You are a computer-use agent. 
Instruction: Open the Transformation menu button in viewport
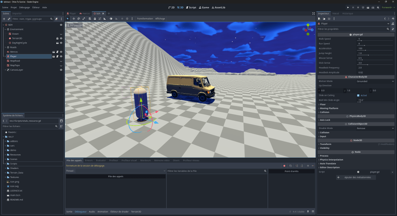pos(145,19)
